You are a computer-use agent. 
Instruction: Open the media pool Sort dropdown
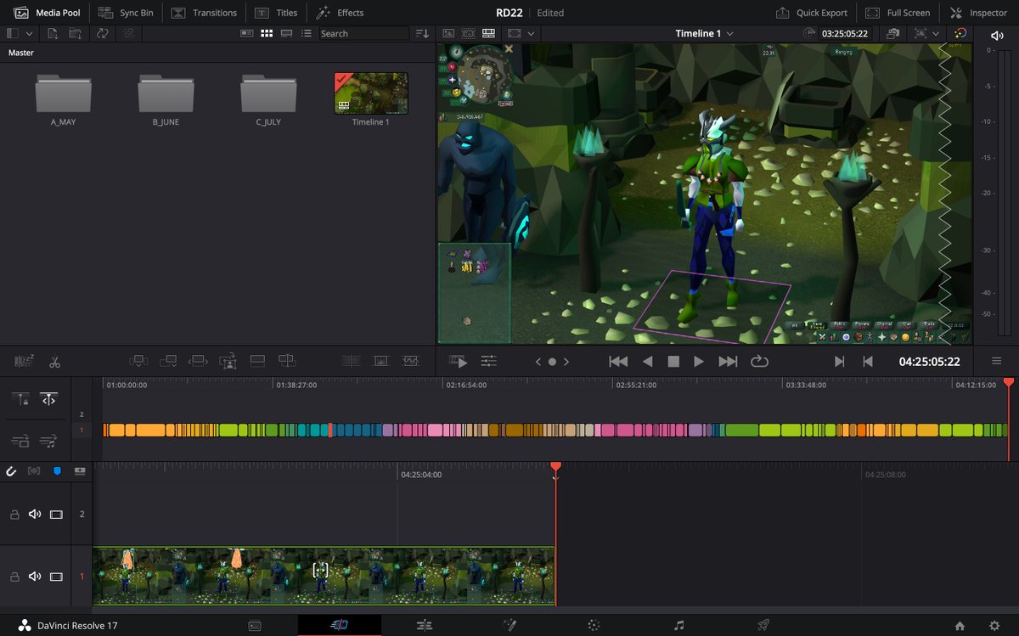pos(422,33)
